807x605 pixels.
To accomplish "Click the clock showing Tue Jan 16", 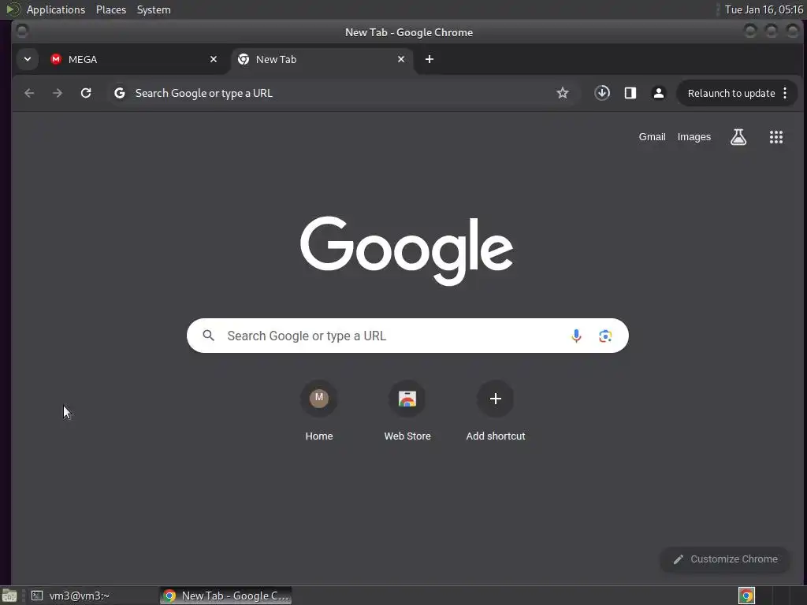I will 764,9.
